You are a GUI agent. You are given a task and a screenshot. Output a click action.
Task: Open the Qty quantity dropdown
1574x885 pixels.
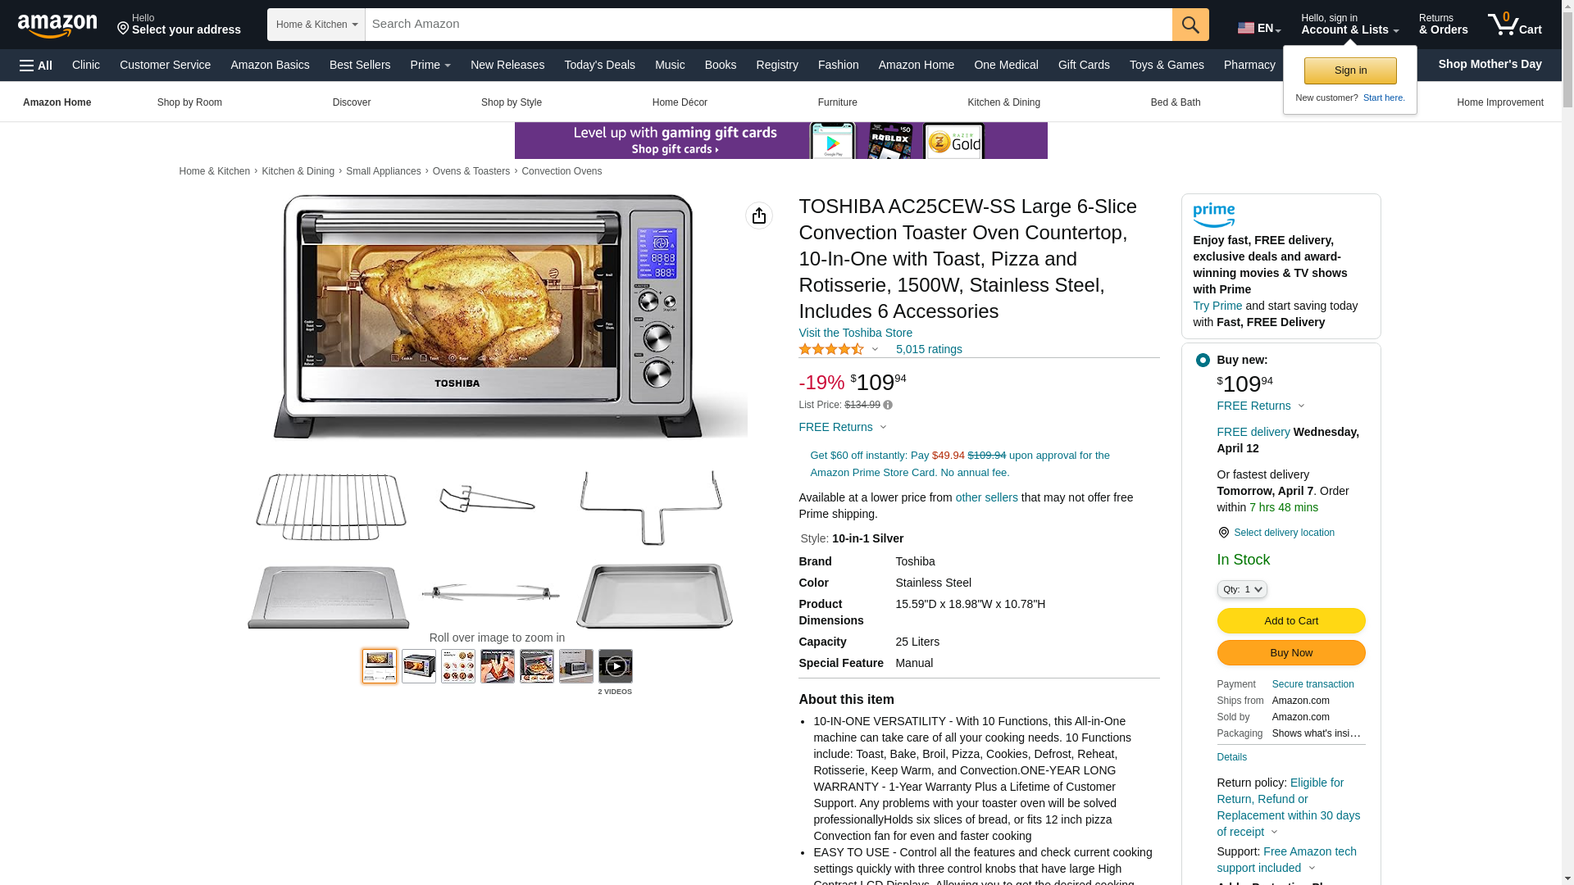[x=1242, y=589]
